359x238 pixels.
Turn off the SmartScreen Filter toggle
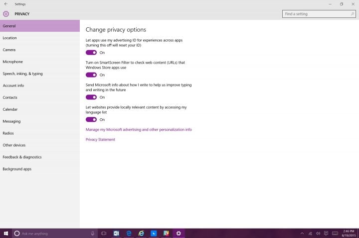[91, 75]
